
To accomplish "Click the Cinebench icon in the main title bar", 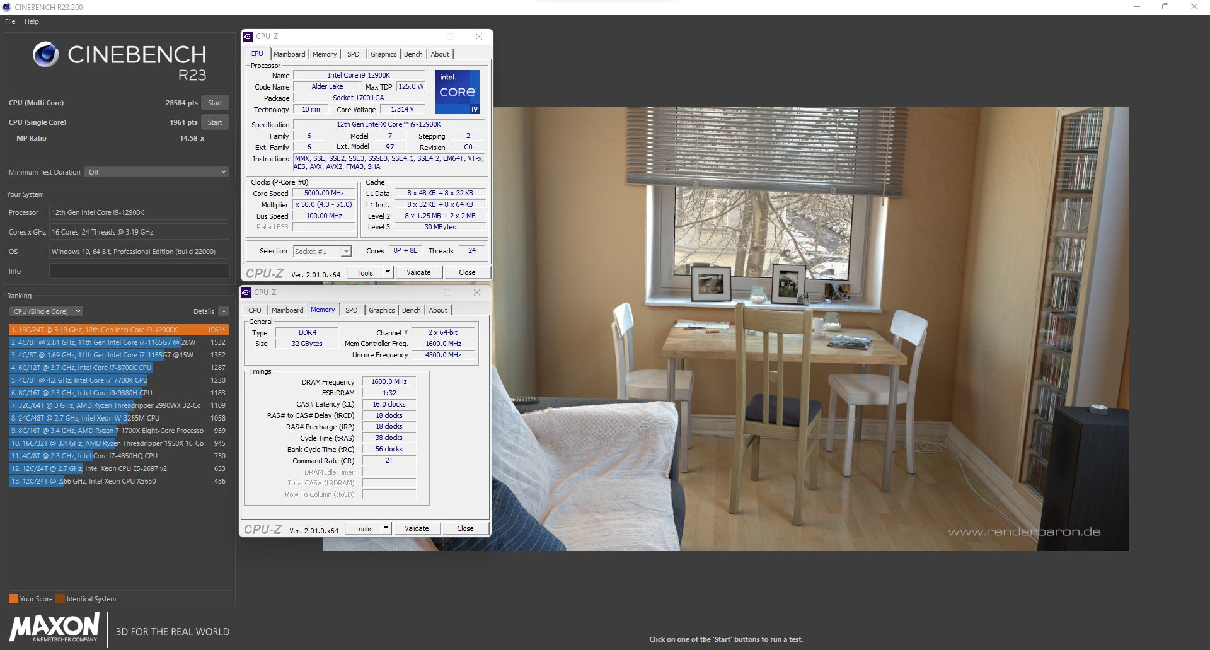I will coord(6,7).
